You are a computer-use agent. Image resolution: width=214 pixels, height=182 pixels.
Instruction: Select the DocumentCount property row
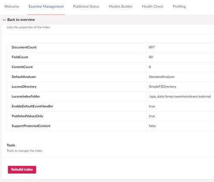[110, 48]
